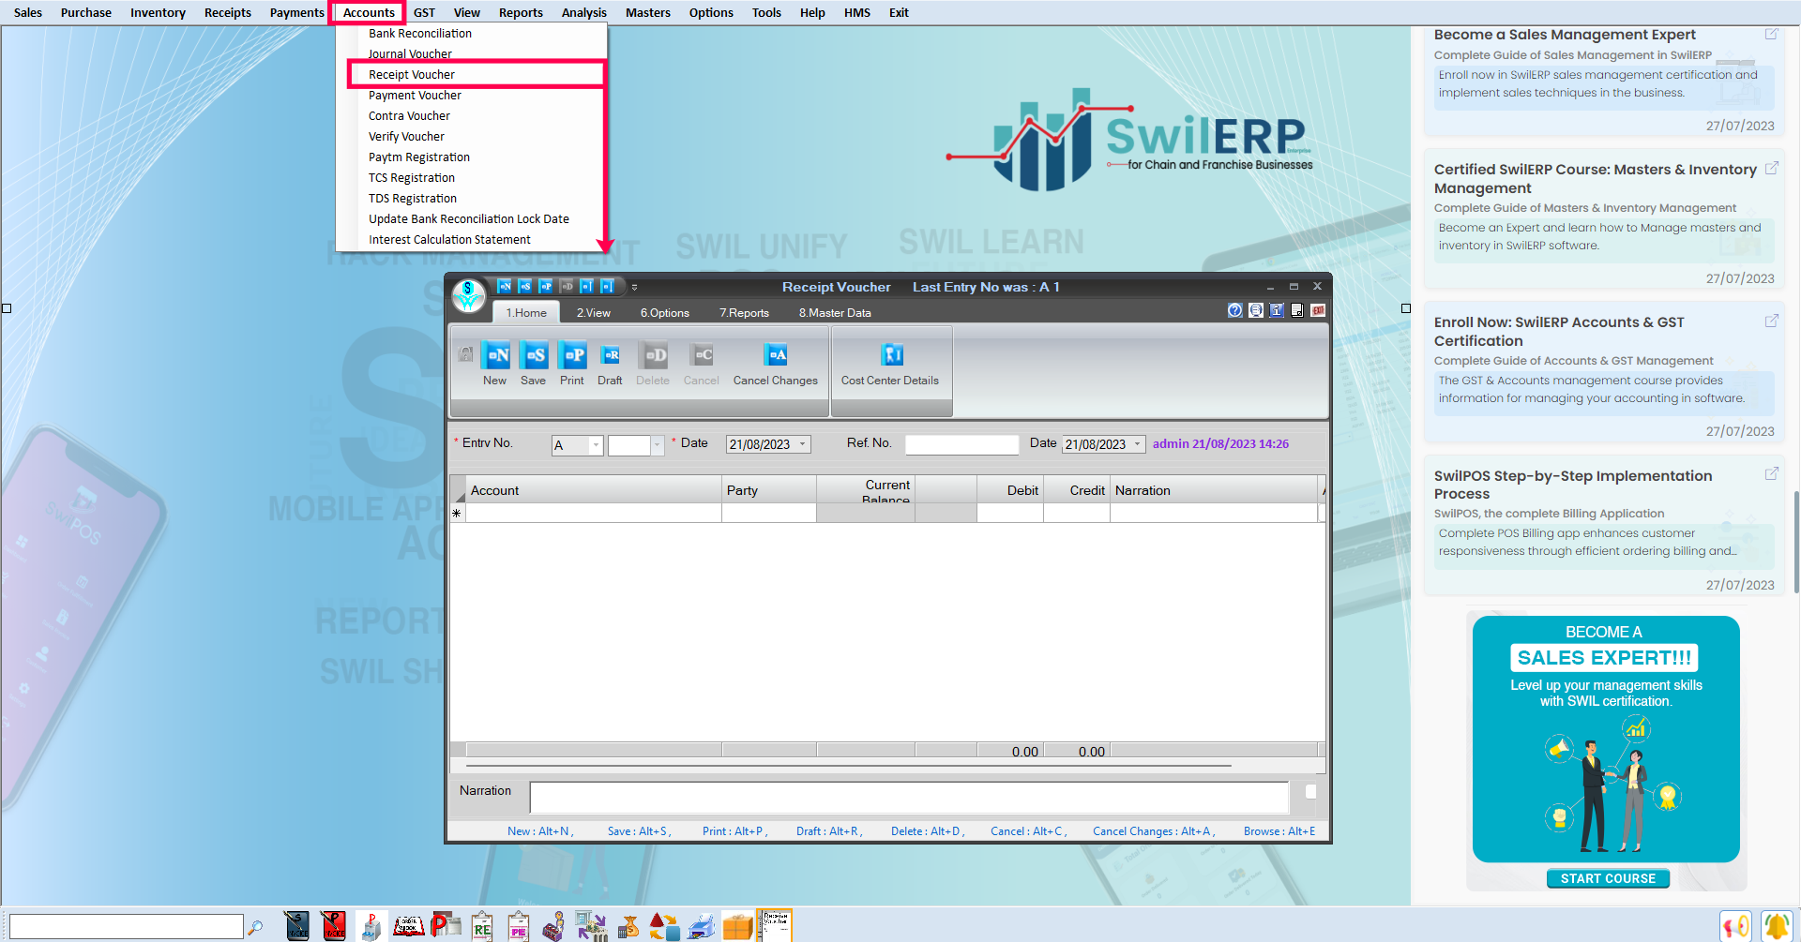Image resolution: width=1801 pixels, height=942 pixels.
Task: Click the N quick-access icon in title bar
Action: [505, 287]
